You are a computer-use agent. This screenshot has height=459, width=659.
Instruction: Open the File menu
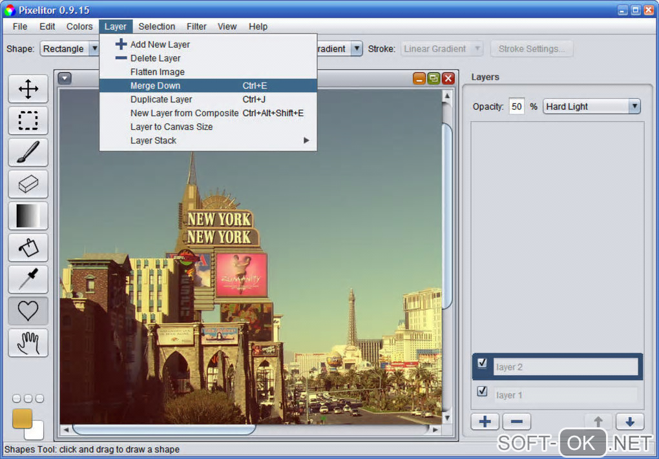[20, 26]
